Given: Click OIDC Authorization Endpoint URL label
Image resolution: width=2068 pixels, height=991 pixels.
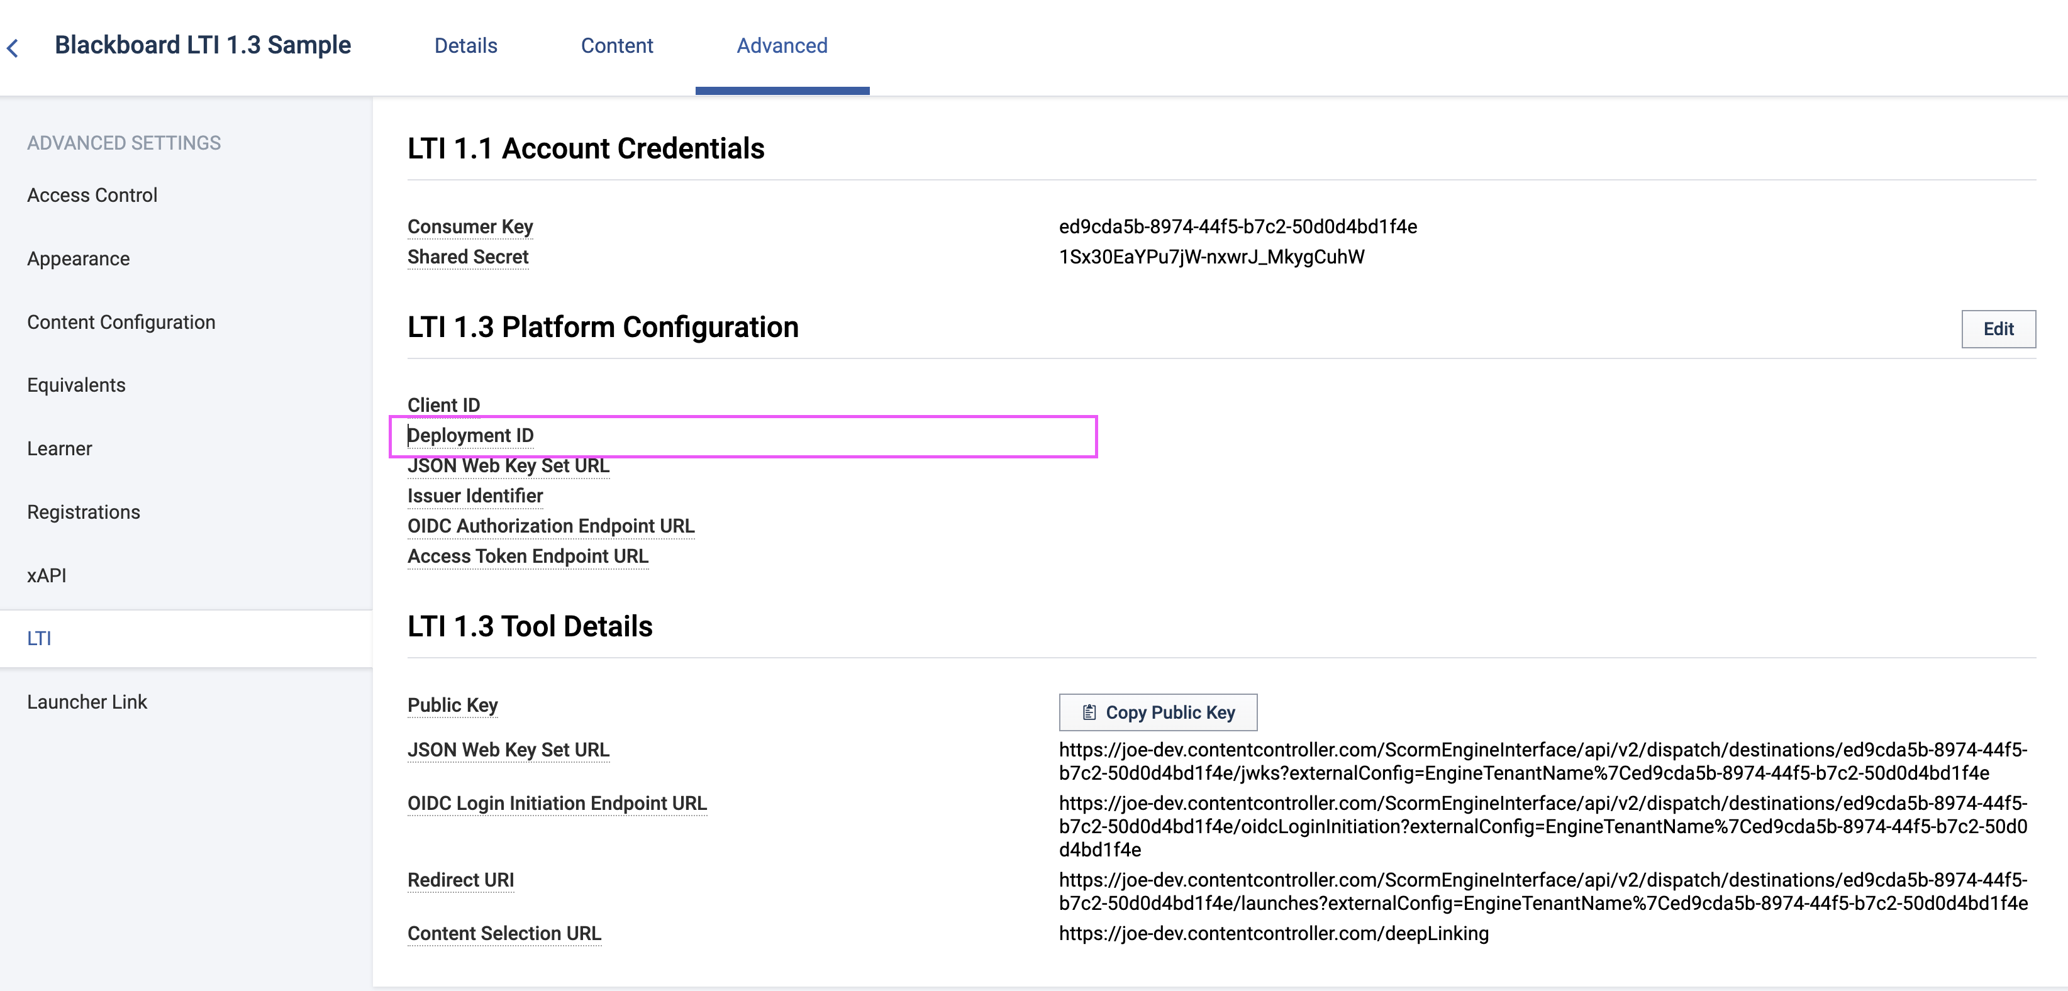Looking at the screenshot, I should [x=551, y=526].
